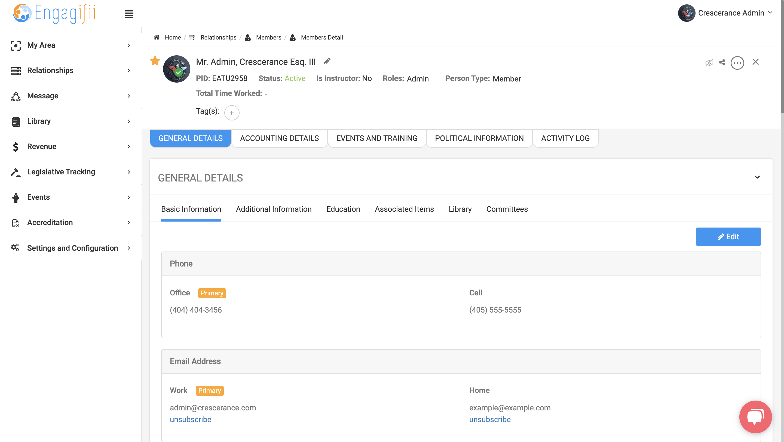Open the Associated Items sub-tab
The image size is (784, 442).
pos(404,209)
